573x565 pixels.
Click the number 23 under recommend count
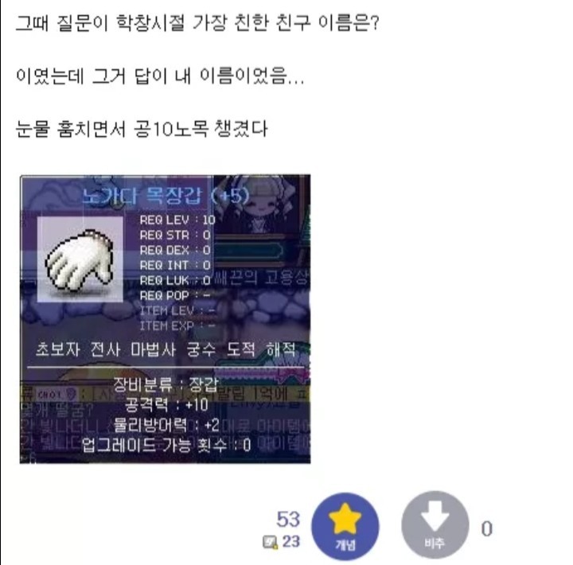point(291,542)
